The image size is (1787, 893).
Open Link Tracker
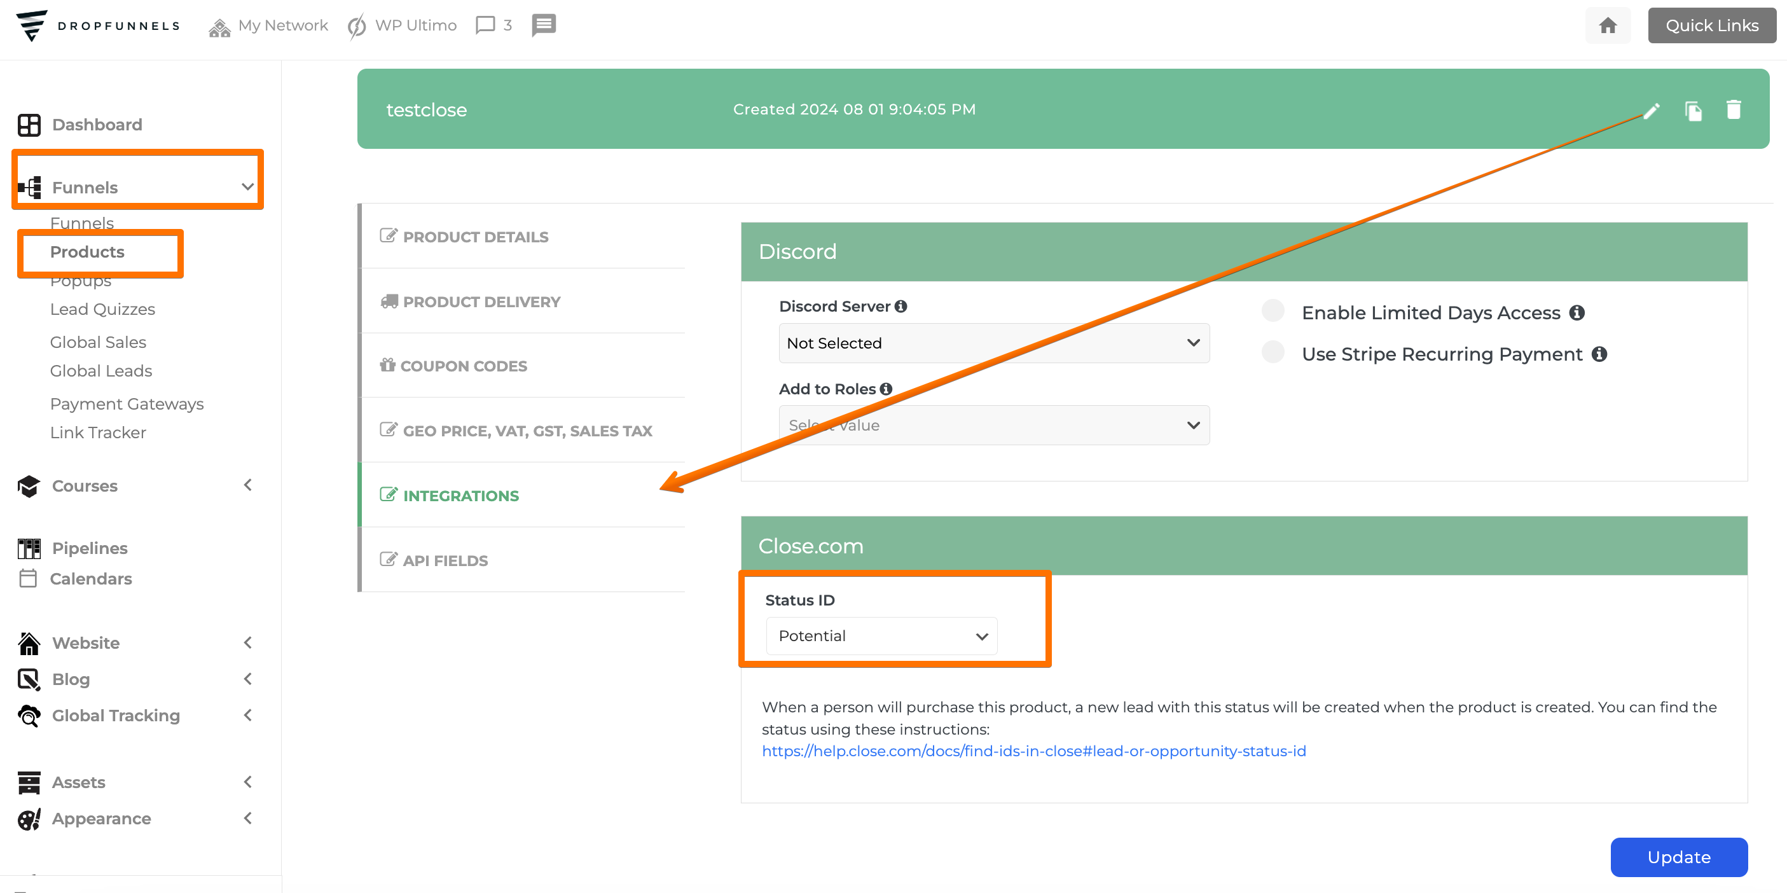click(98, 433)
